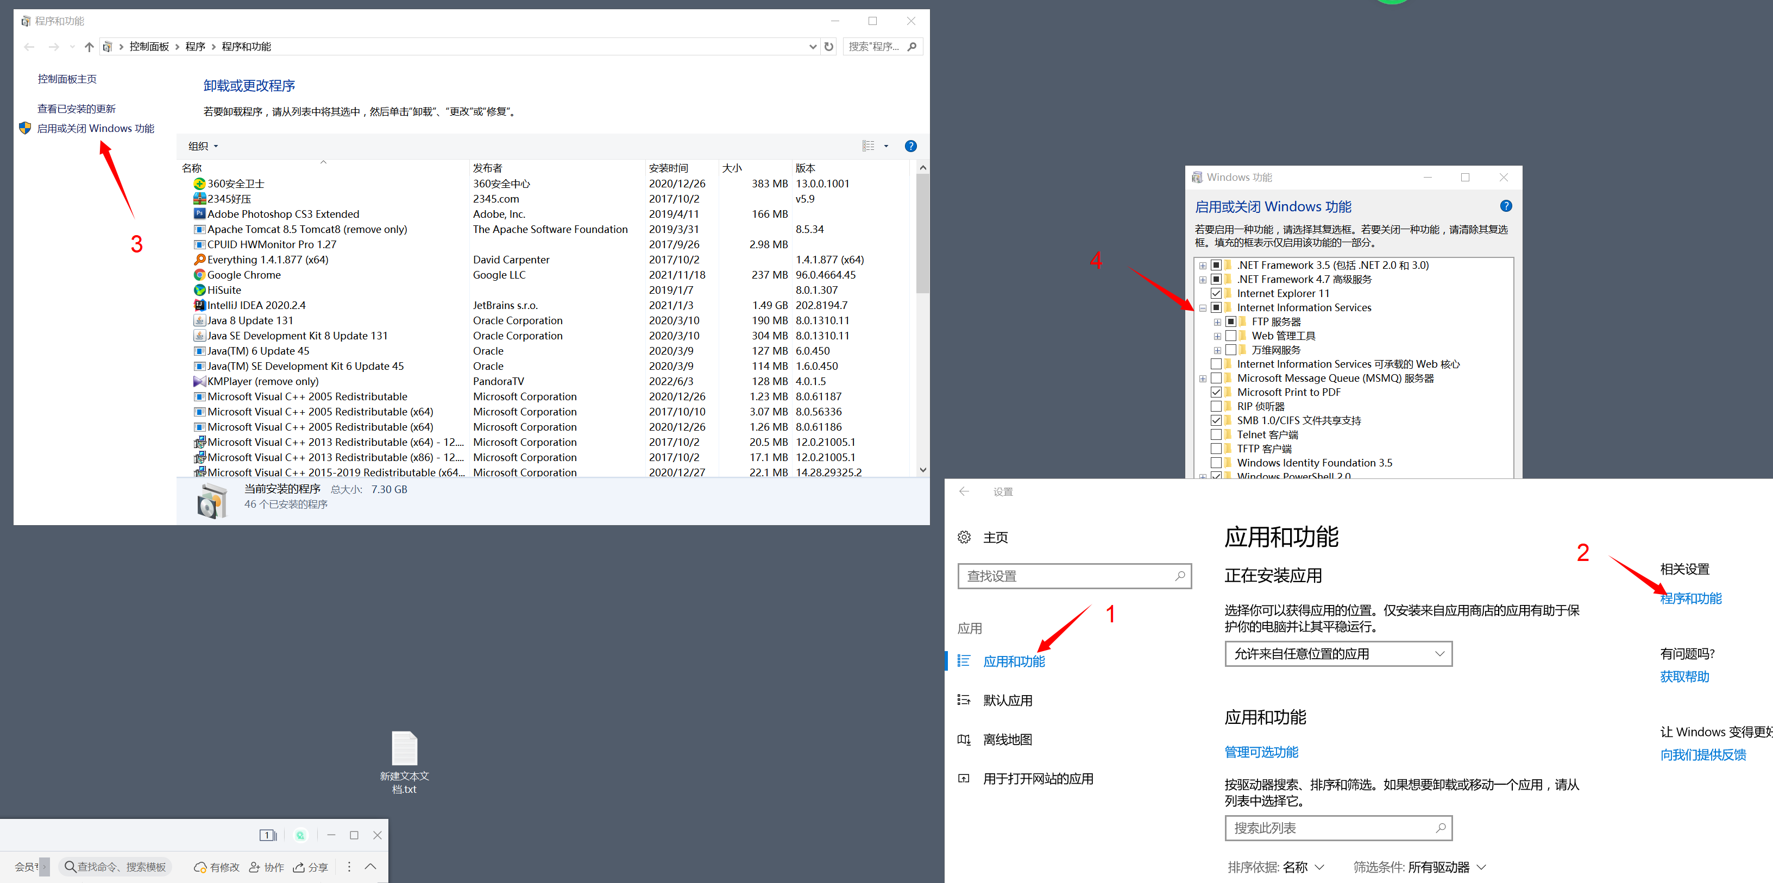Uncheck Microsoft Print to PDF feature

tap(1216, 392)
